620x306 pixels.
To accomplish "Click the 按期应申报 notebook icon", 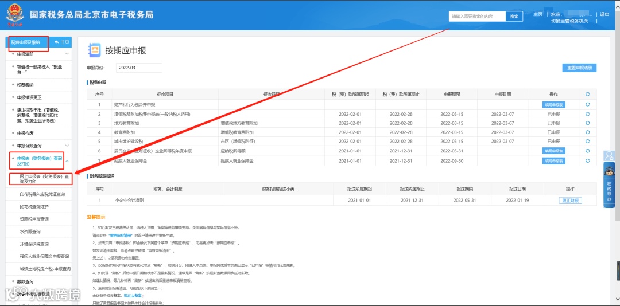I will point(94,50).
